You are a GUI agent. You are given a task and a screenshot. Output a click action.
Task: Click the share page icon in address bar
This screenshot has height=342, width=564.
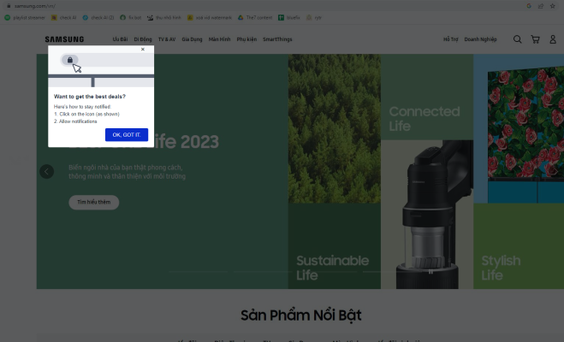tap(541, 6)
